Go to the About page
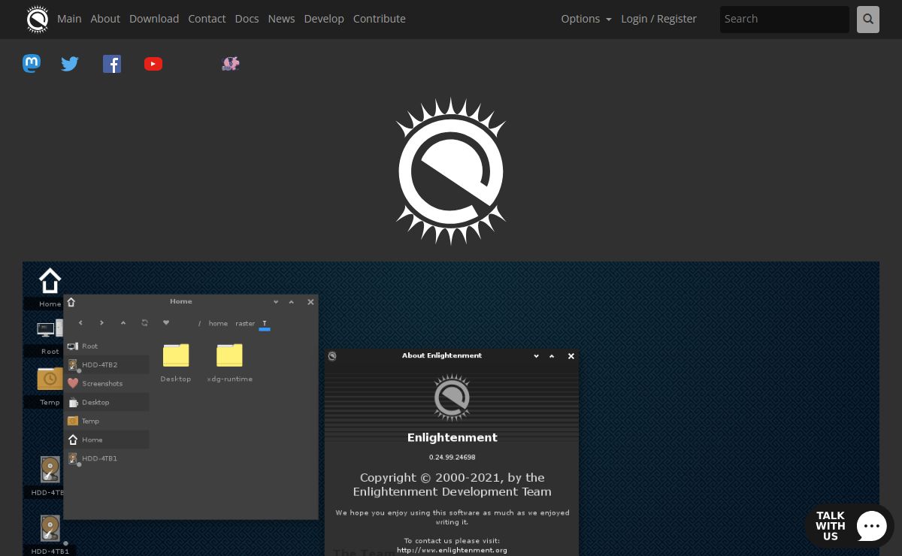902x556 pixels. point(105,19)
